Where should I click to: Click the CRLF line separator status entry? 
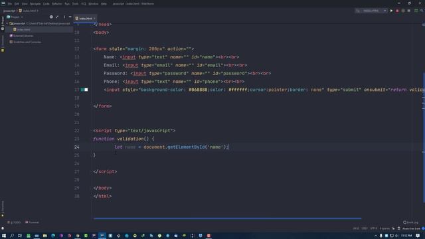[365, 228]
